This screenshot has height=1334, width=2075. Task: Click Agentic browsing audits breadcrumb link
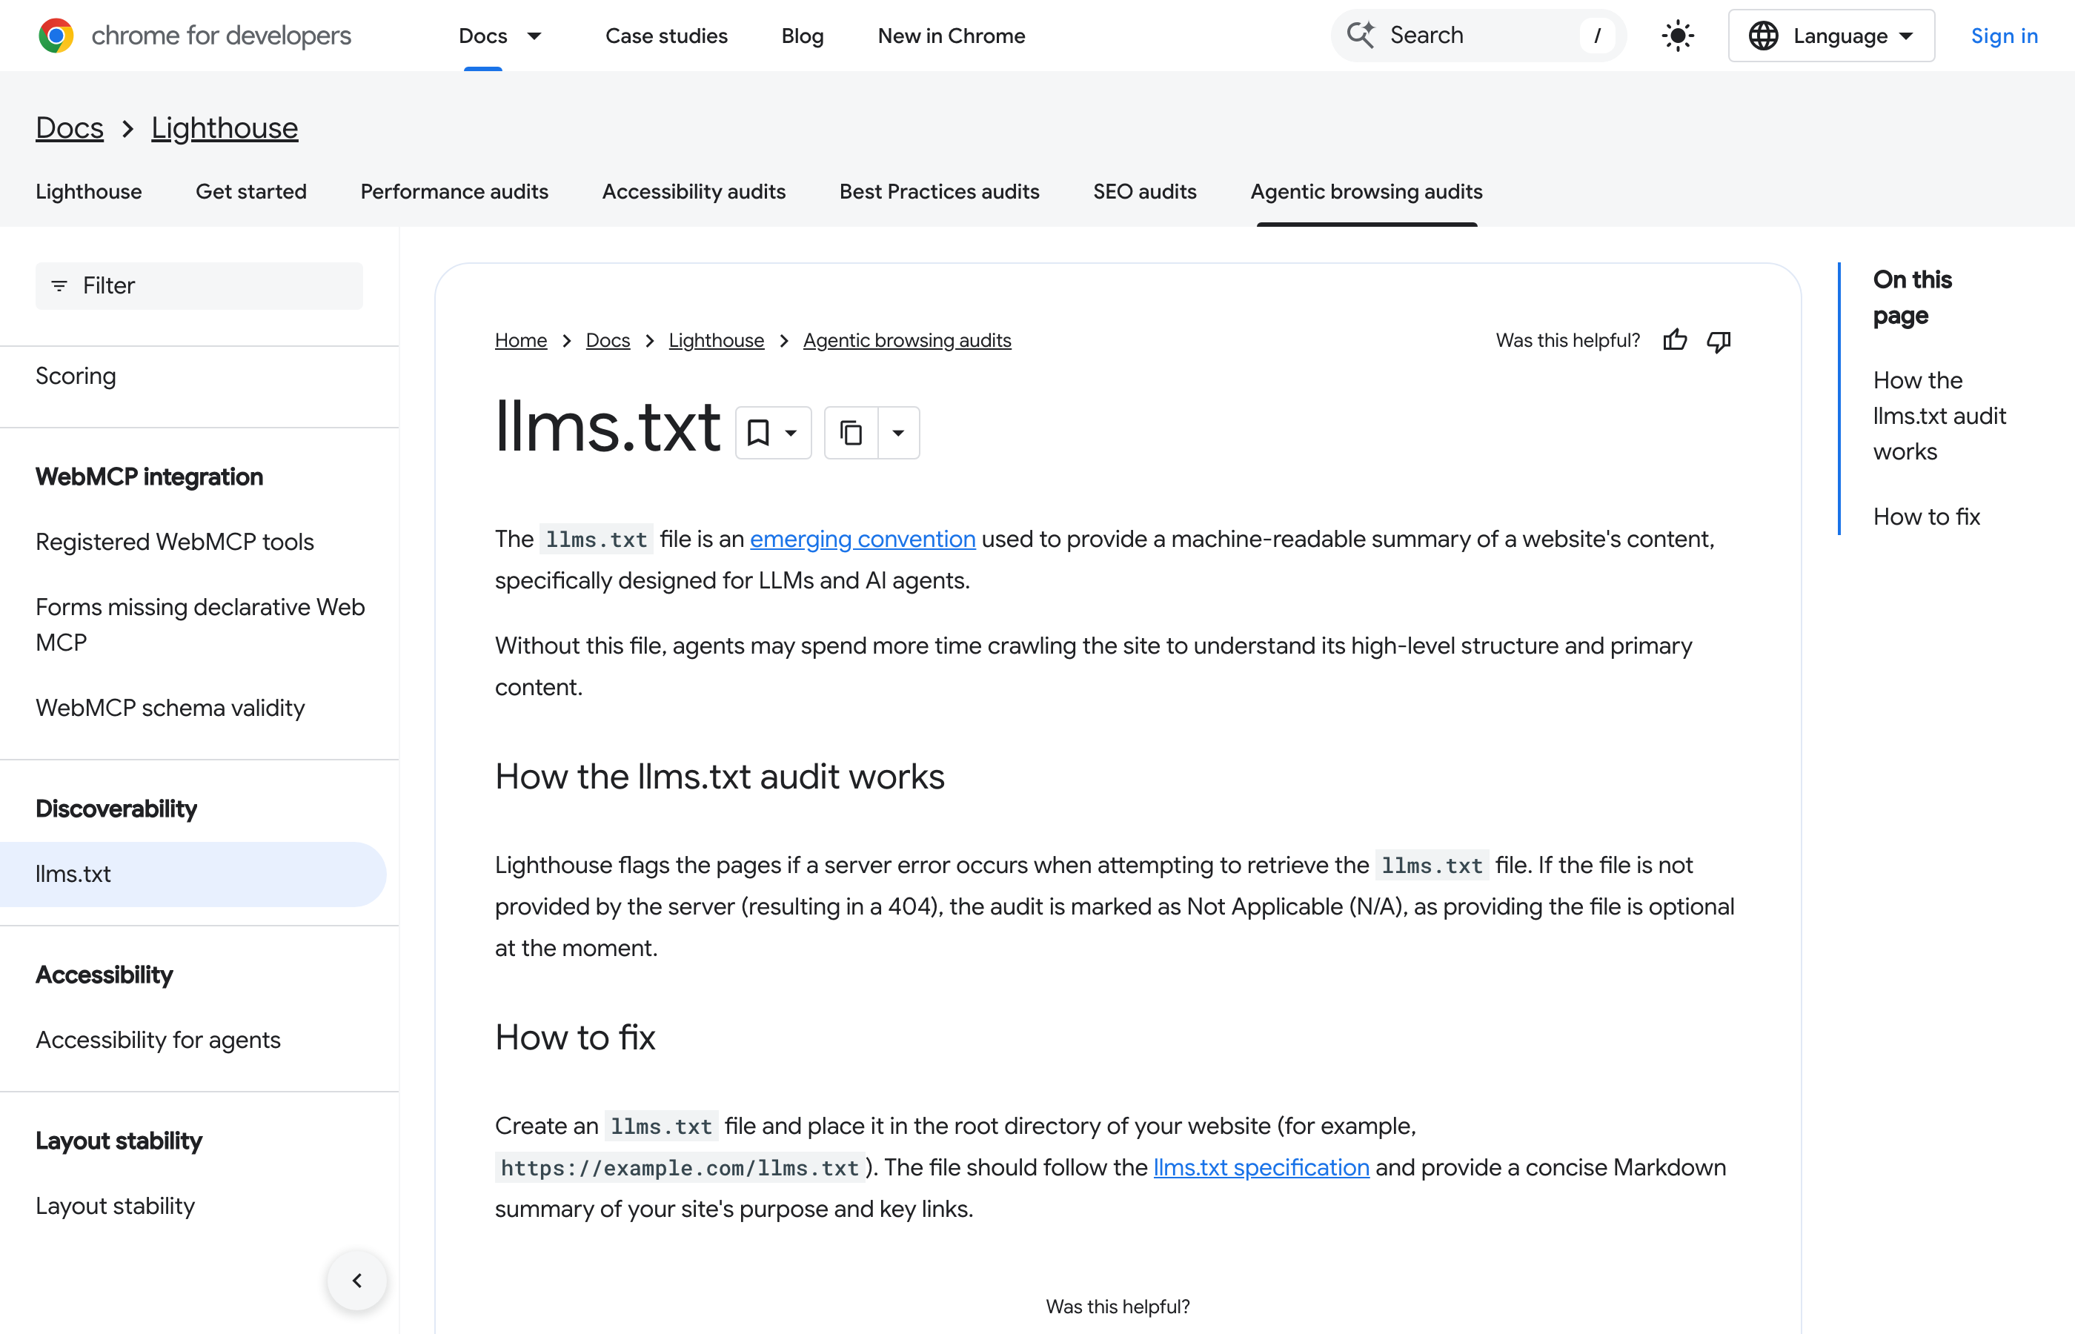907,340
